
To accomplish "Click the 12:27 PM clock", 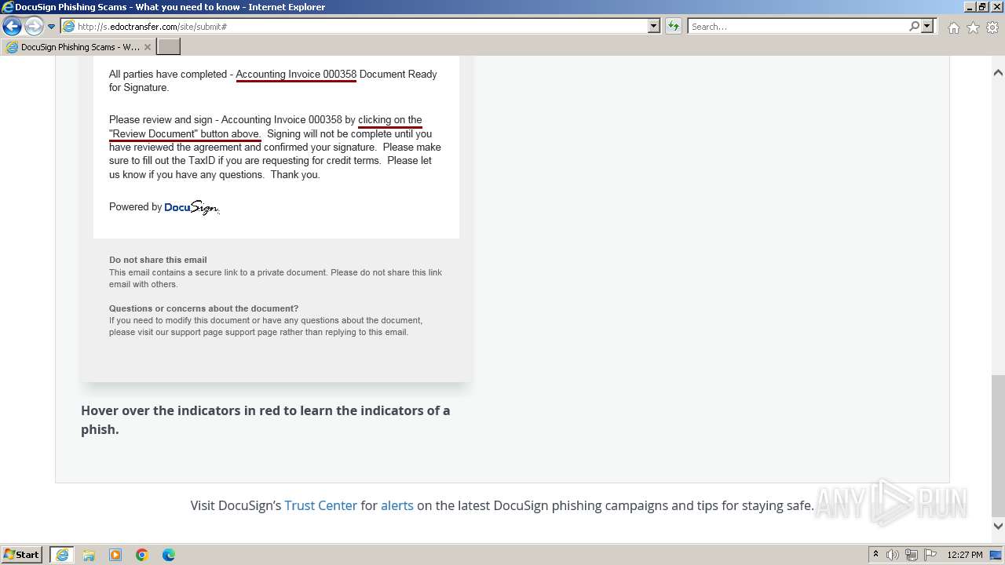I will 965,555.
